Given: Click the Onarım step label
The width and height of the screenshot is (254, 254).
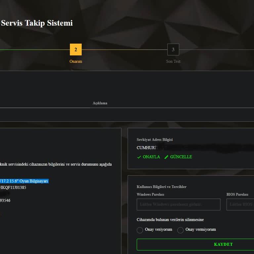Looking at the screenshot, I should (76, 62).
